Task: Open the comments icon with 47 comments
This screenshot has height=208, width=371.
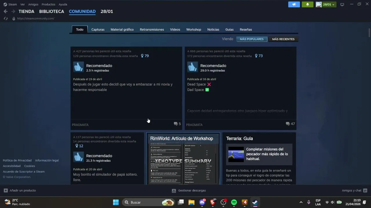Action: click(x=288, y=124)
